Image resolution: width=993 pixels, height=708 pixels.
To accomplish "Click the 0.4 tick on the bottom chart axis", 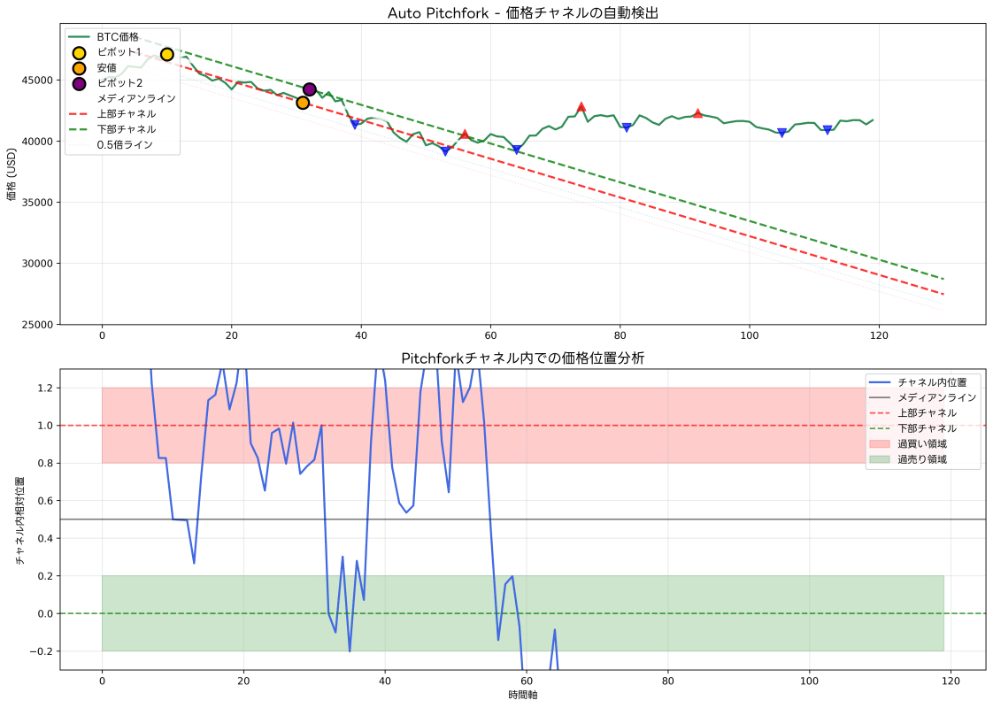I will click(x=46, y=538).
